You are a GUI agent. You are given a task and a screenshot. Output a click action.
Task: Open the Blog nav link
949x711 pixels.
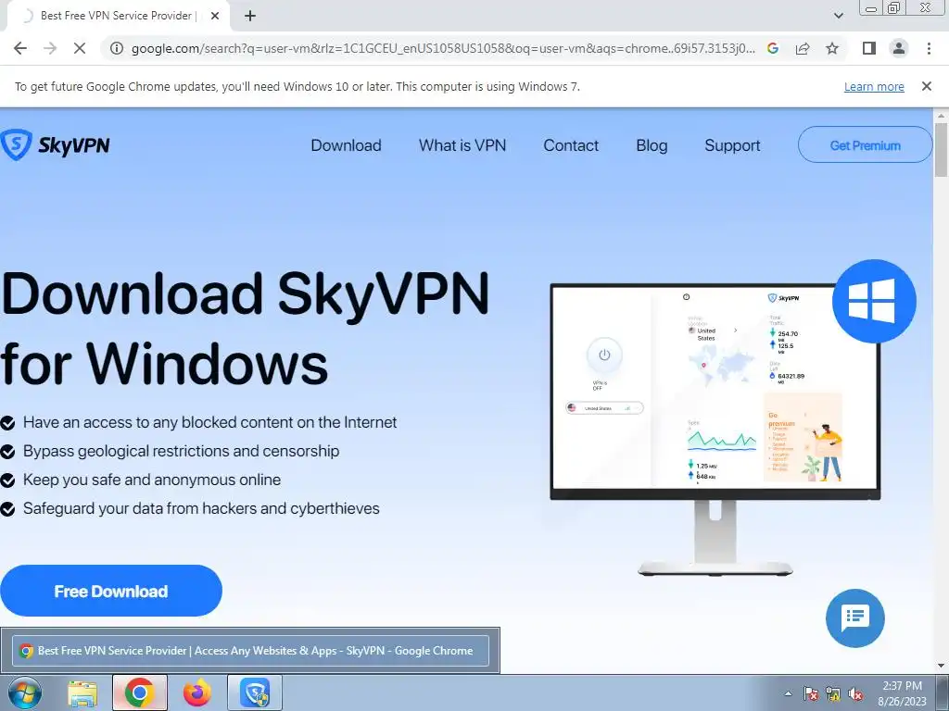[x=652, y=145]
